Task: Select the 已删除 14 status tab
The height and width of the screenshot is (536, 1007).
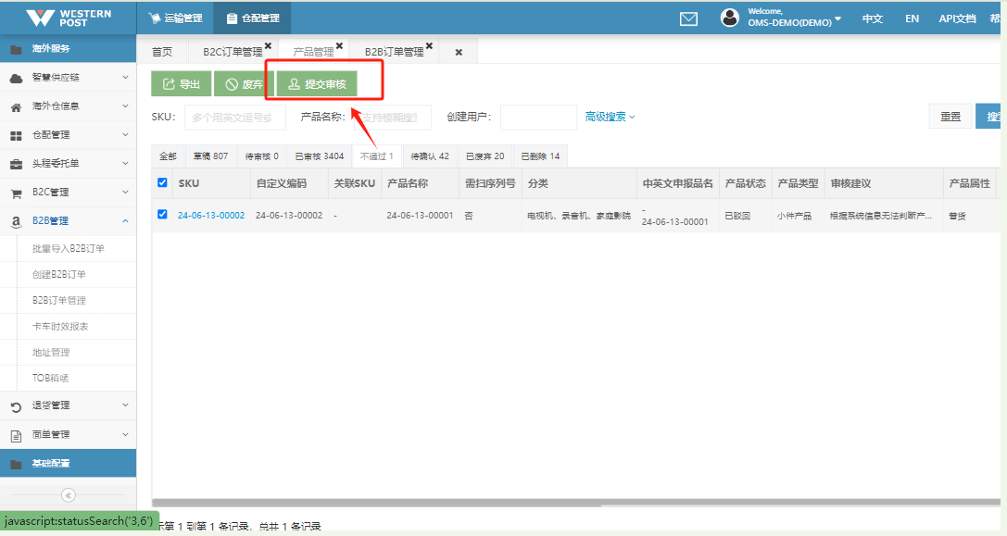Action: [x=540, y=156]
